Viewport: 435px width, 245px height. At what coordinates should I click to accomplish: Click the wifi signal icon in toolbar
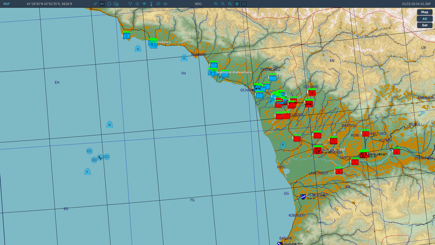(x=144, y=4)
